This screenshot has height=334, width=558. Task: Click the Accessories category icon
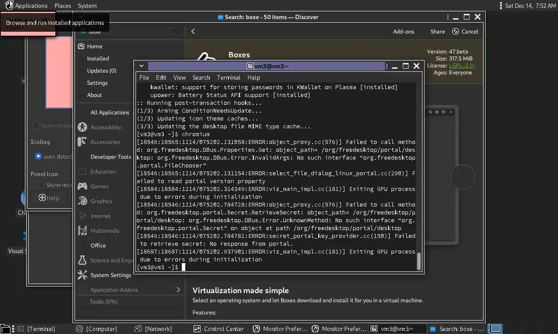(82, 142)
